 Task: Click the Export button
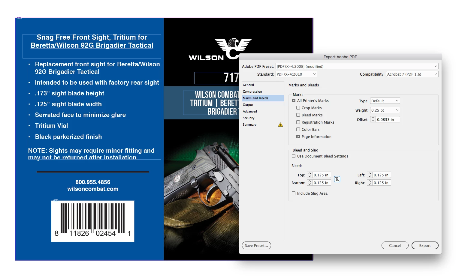(425, 246)
